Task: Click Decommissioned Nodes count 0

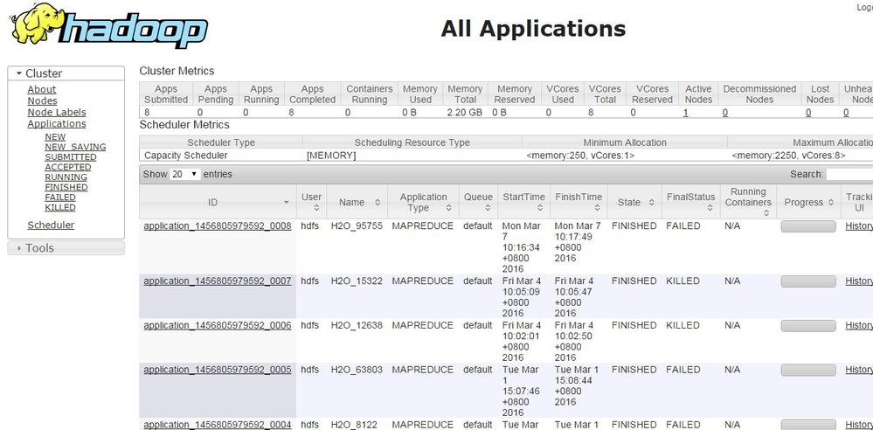Action: 725,113
